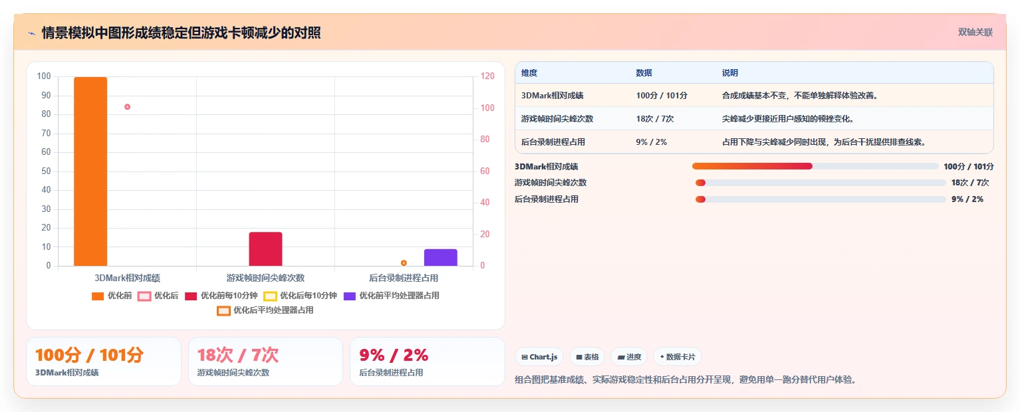Screen dimensions: 1020x412
Task: Click the orange 3DMark相对成绩 bar in chart
Action: (90, 171)
